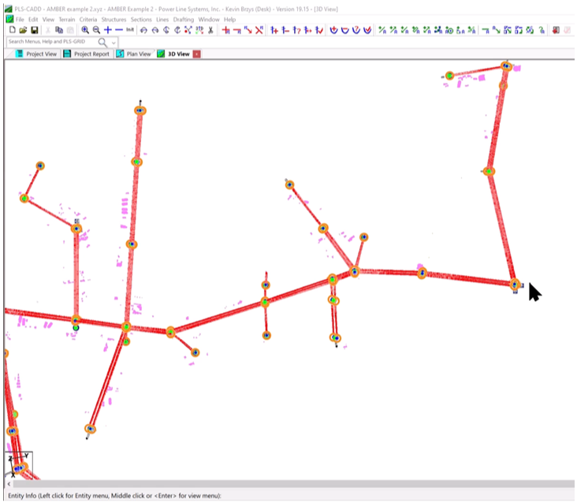Open the Structures menu

[114, 19]
